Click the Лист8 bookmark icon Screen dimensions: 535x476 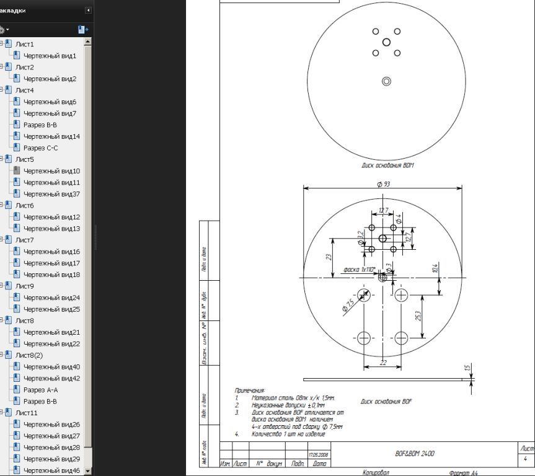[x=9, y=320]
